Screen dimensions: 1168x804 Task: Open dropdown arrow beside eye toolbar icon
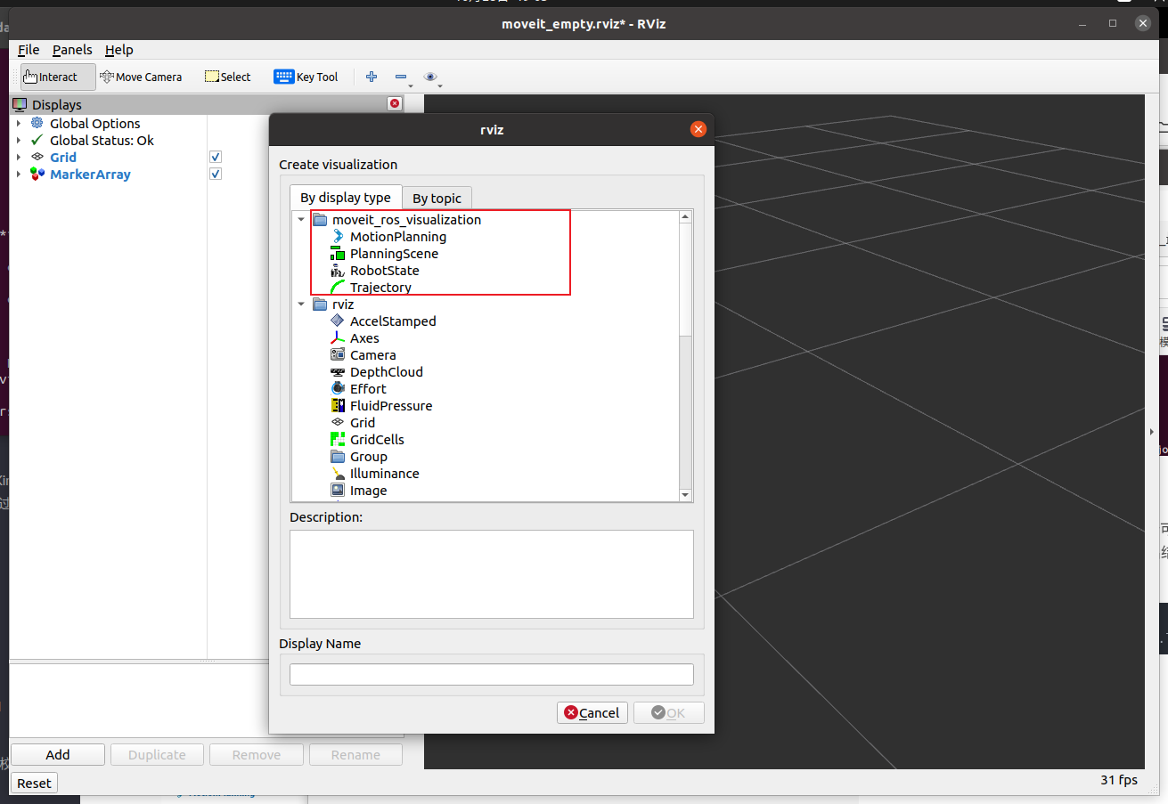coord(440,85)
